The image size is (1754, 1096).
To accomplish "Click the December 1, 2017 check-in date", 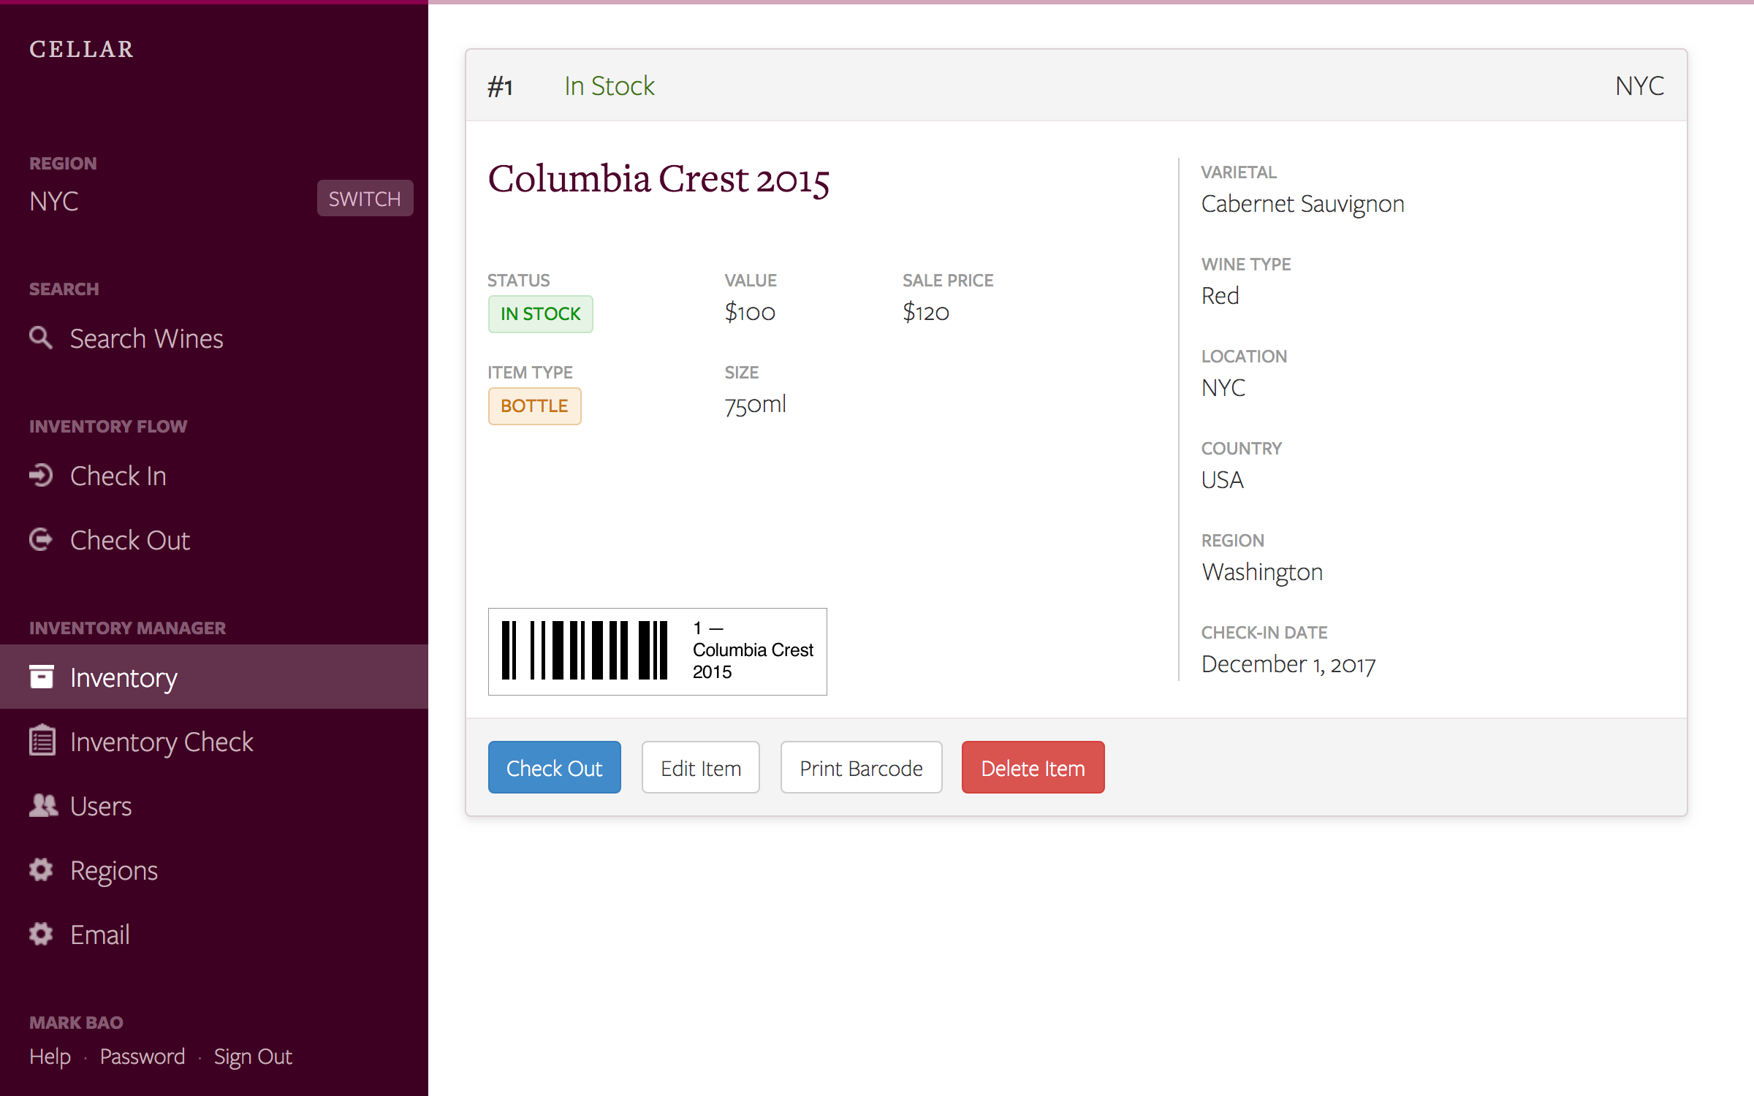I will click(1288, 664).
